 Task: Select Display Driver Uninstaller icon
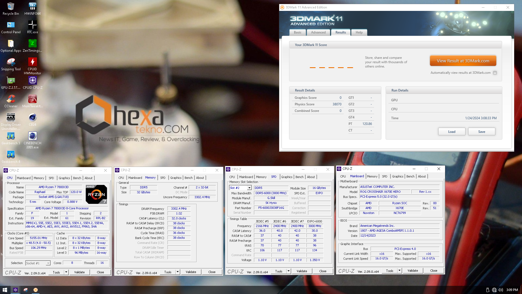(11, 122)
